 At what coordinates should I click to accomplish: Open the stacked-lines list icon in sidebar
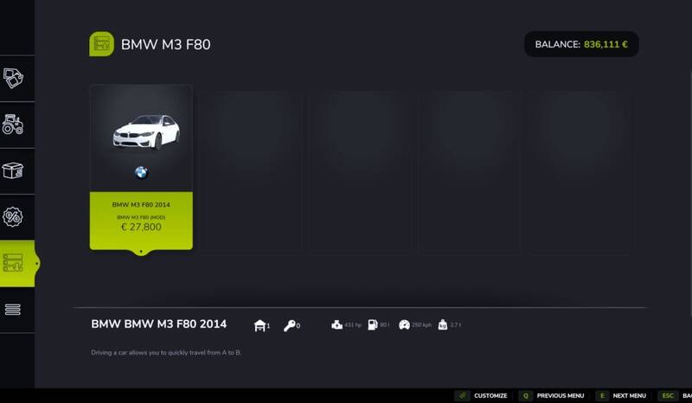pyautogui.click(x=13, y=309)
